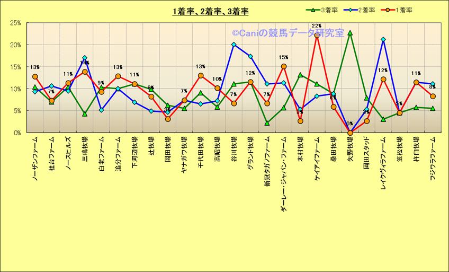This screenshot has height=272, width=449.
Task: Select the orange 0% point above 矢野牧場
Action: 350,133
